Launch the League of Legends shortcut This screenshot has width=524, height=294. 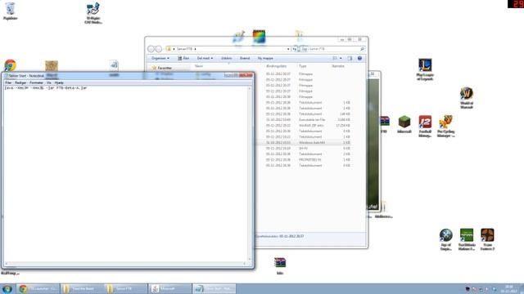point(425,69)
